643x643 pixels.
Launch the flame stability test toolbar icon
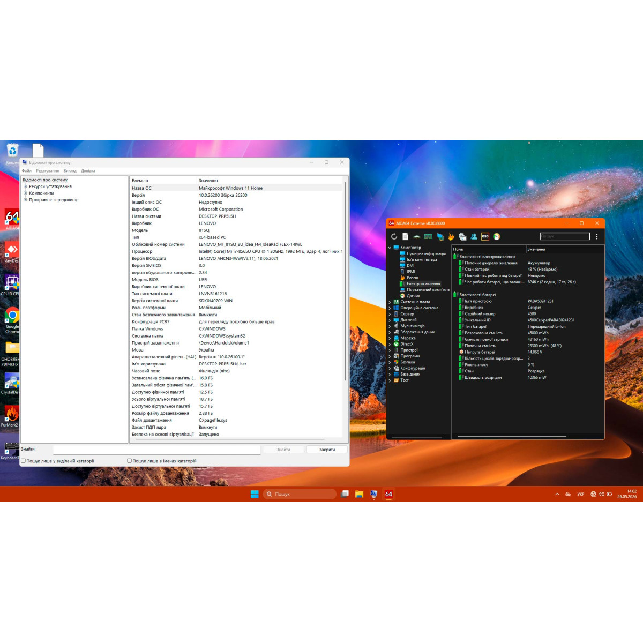(x=451, y=236)
